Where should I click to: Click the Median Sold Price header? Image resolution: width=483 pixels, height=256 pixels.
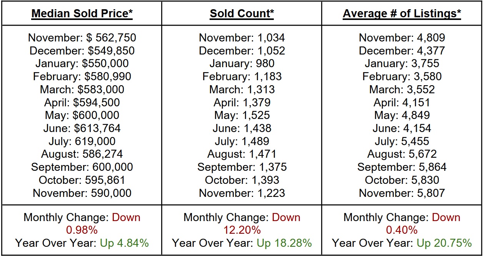click(82, 14)
